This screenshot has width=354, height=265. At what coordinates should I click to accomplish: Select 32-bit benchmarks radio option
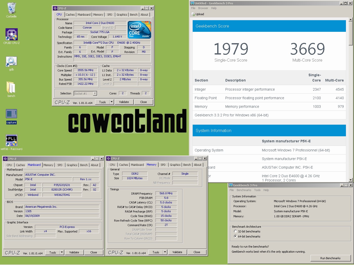point(235,231)
